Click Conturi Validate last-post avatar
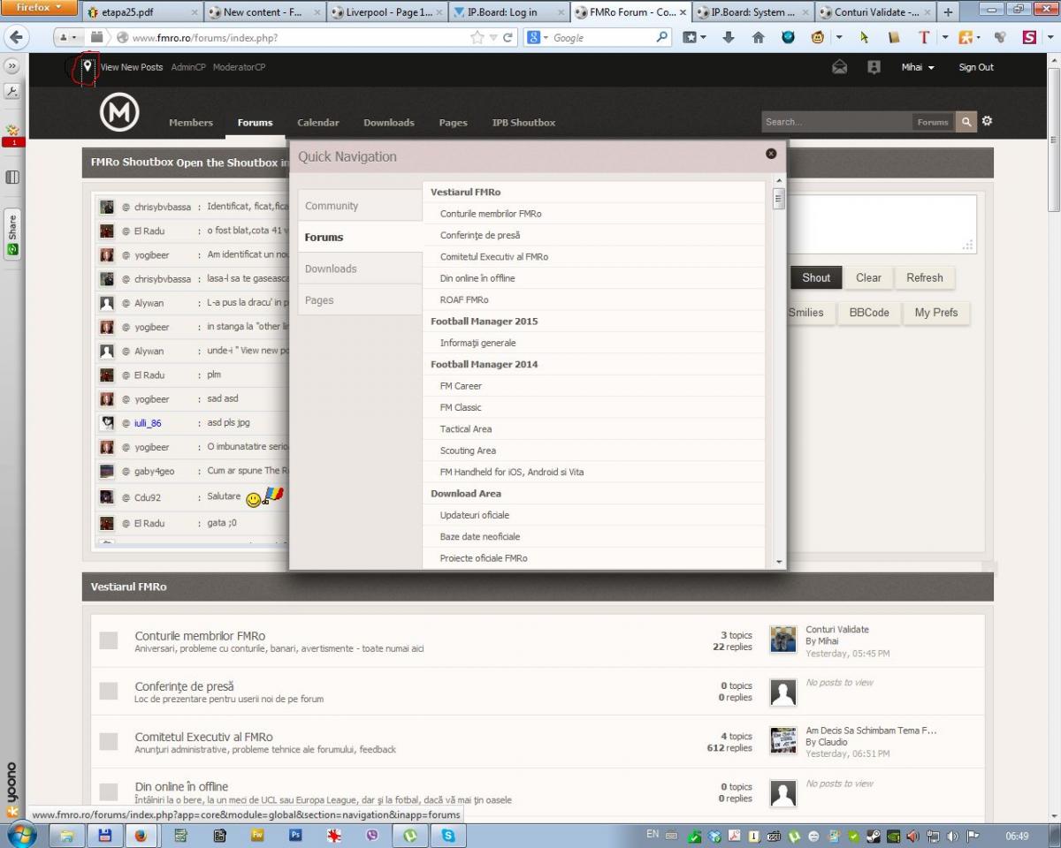This screenshot has width=1061, height=848. click(783, 640)
